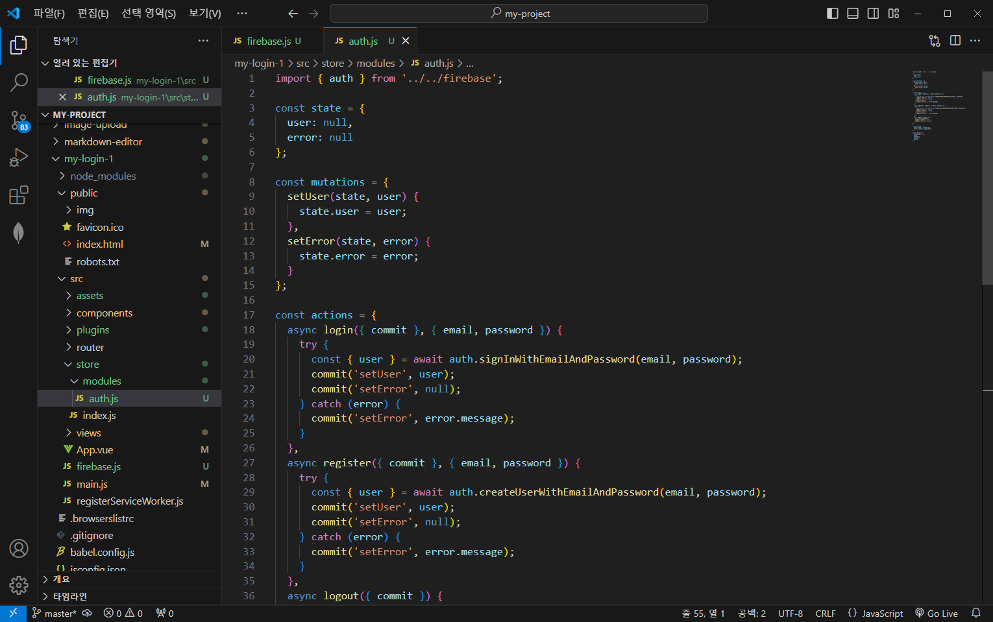Open the remote window status bar button

[x=13, y=613]
